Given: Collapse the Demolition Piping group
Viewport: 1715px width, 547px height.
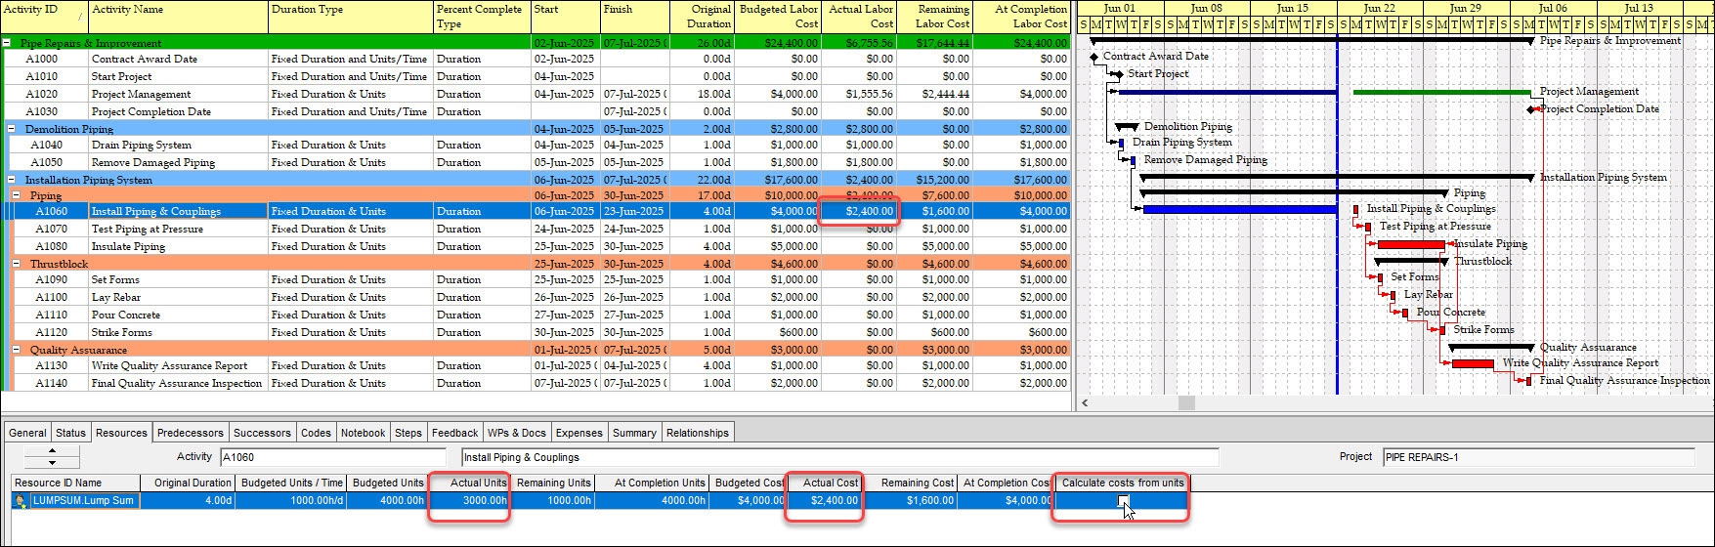Looking at the screenshot, I should [x=12, y=129].
